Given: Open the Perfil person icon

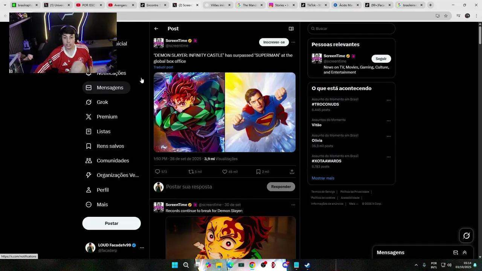Looking at the screenshot, I should (x=88, y=190).
